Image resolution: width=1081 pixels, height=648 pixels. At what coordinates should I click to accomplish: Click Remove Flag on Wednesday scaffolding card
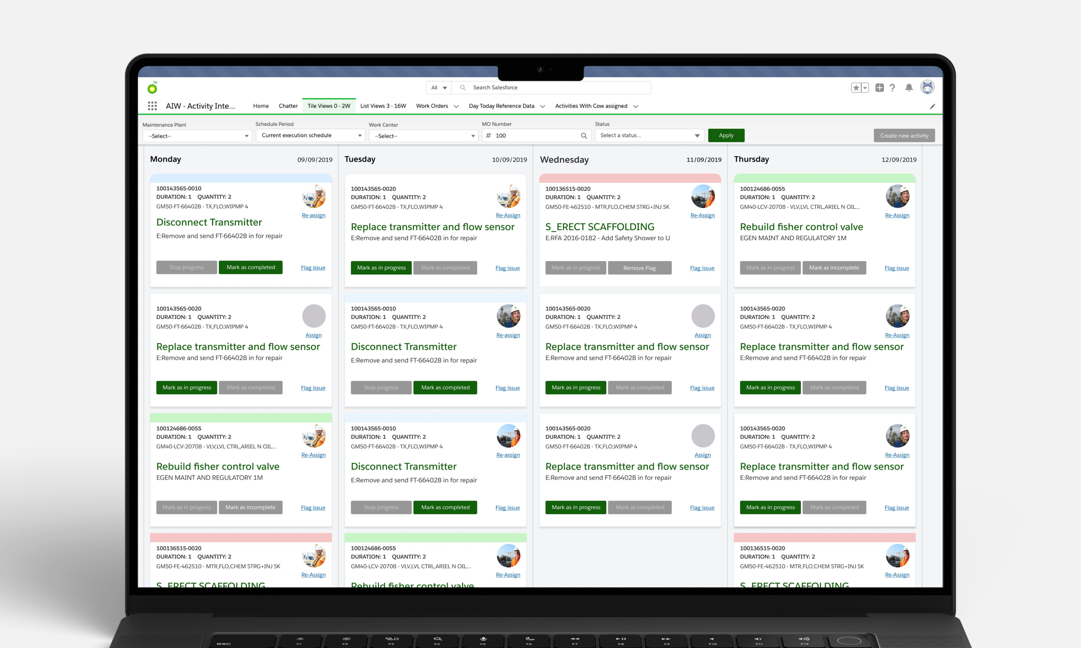click(639, 268)
